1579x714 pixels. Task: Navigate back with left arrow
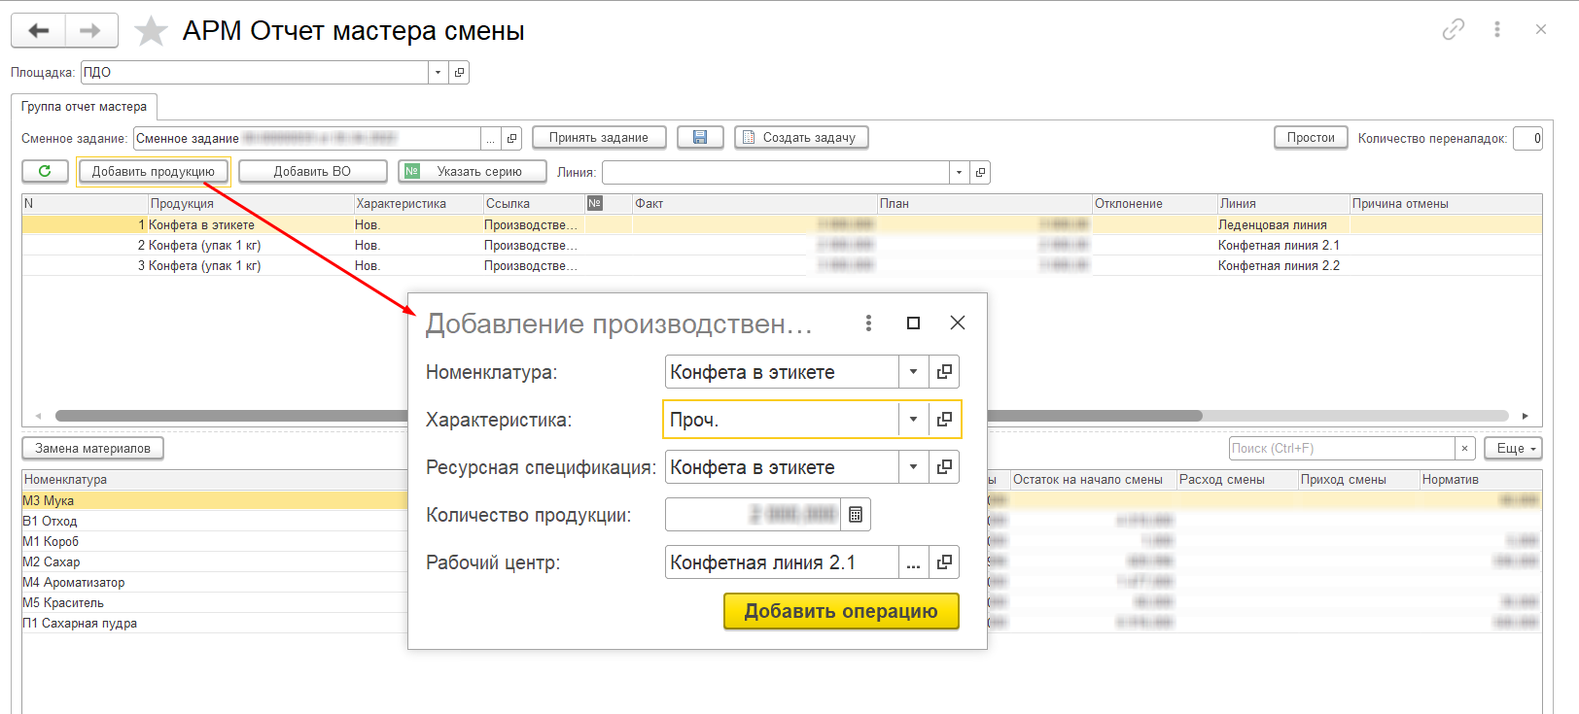(x=39, y=31)
